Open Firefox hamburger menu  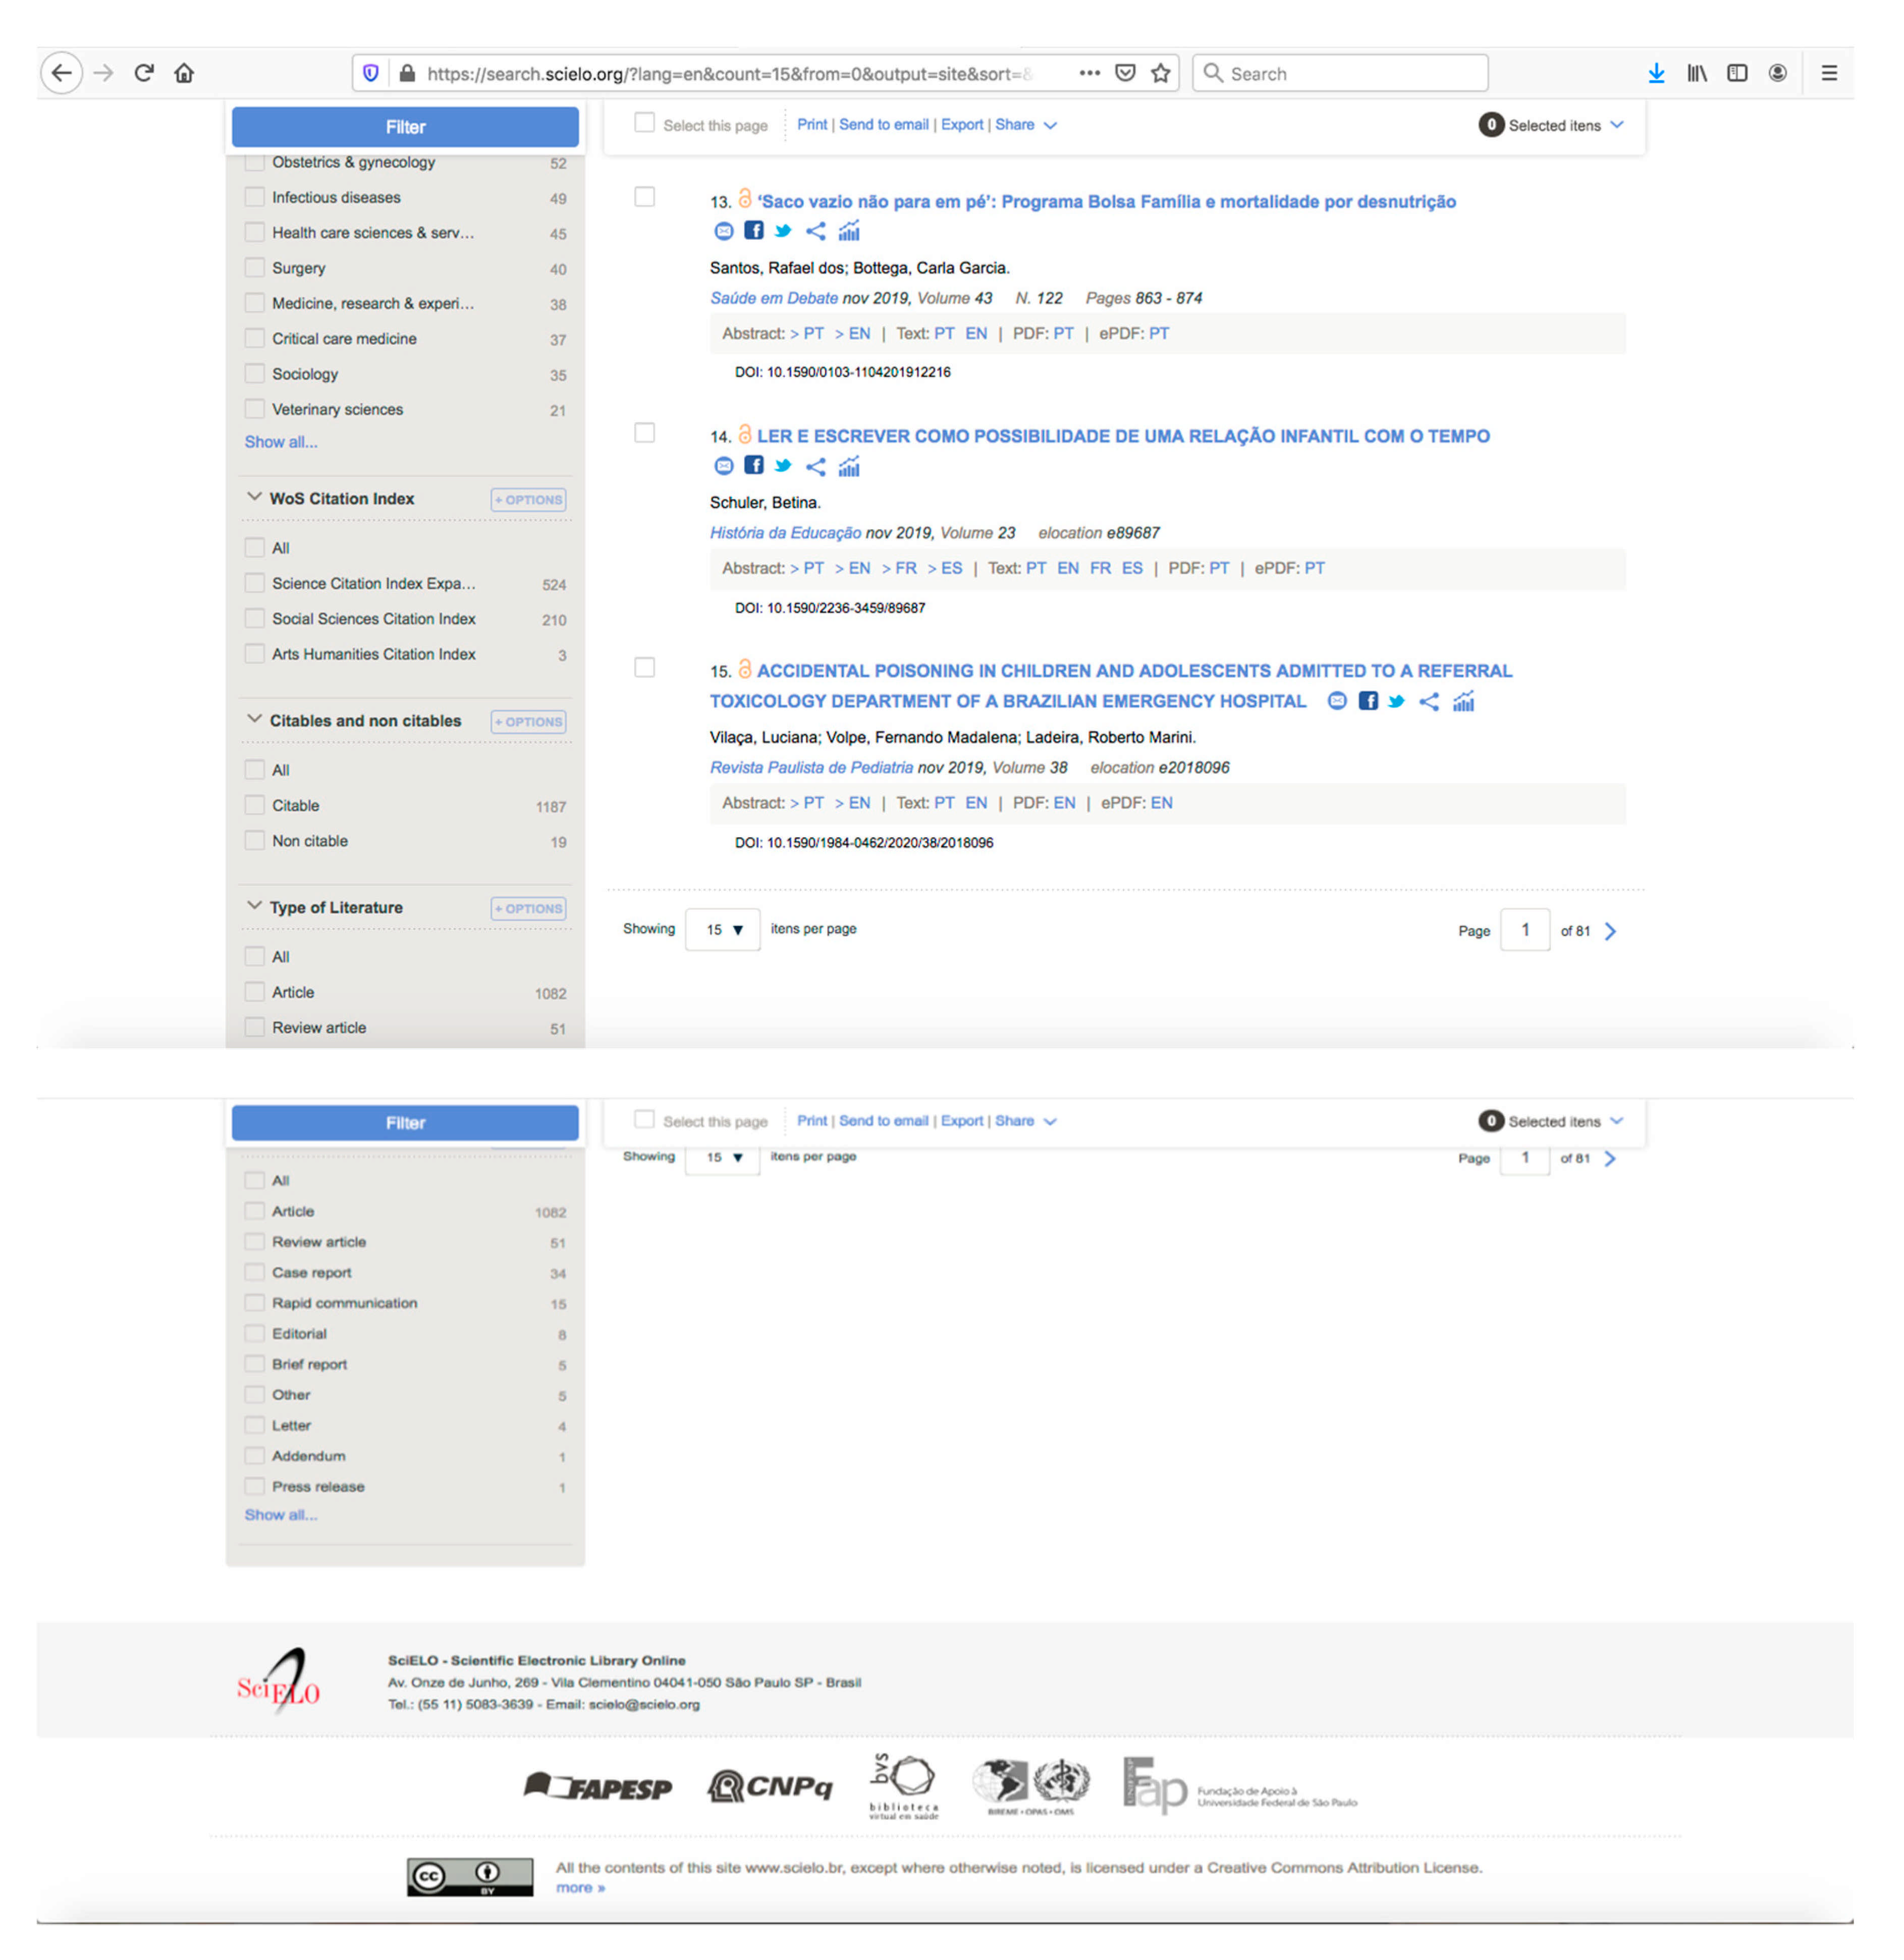(x=1829, y=73)
